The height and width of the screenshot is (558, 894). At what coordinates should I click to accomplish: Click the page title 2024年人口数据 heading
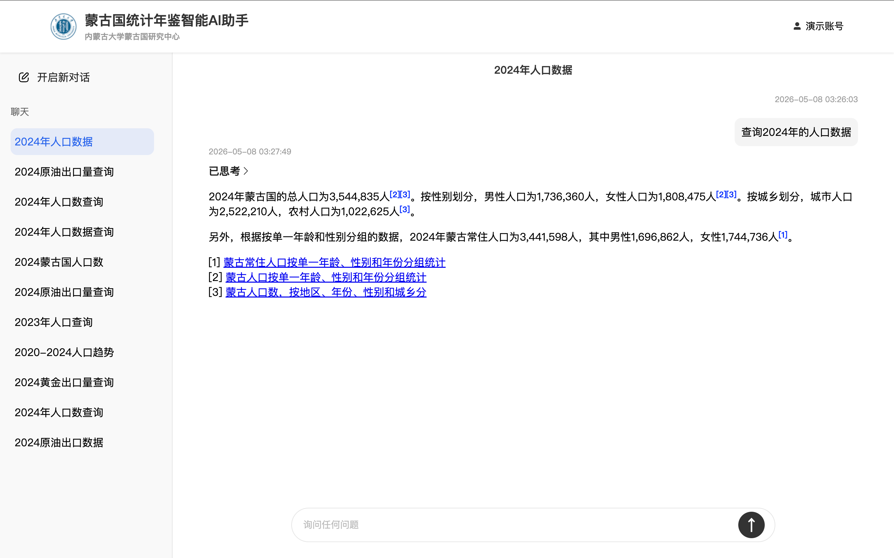[x=533, y=70]
